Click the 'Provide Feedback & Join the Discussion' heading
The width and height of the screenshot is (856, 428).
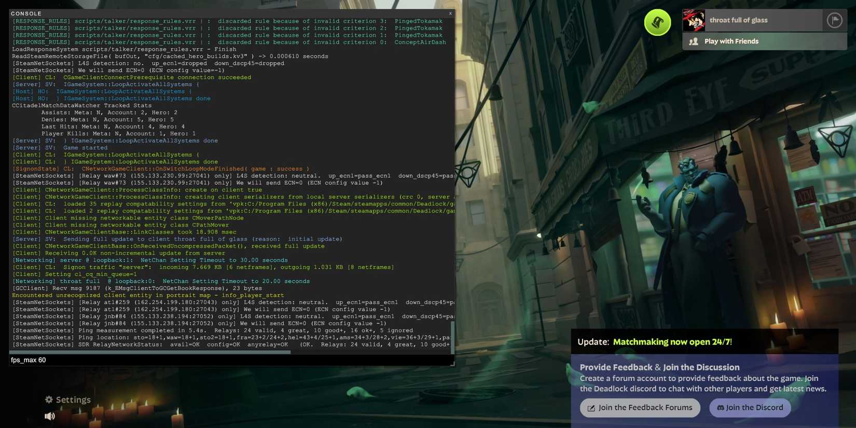click(x=659, y=367)
